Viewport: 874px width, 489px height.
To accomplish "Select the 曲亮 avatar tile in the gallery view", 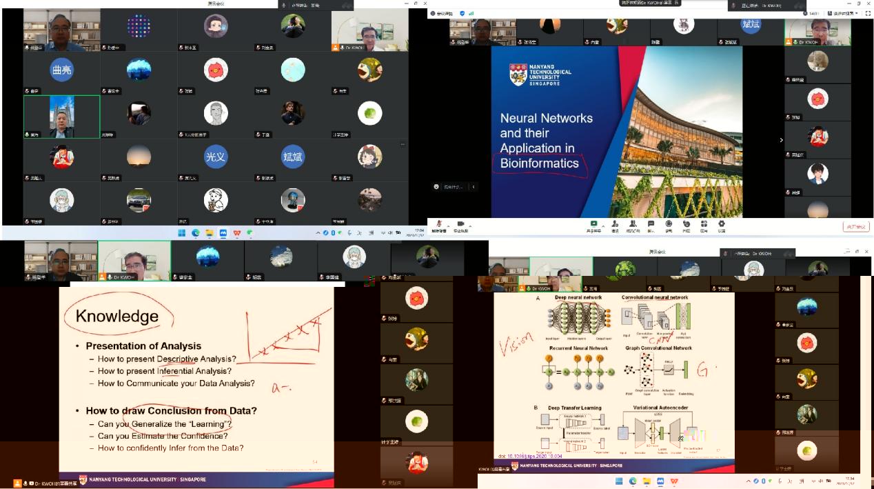I will click(x=62, y=73).
